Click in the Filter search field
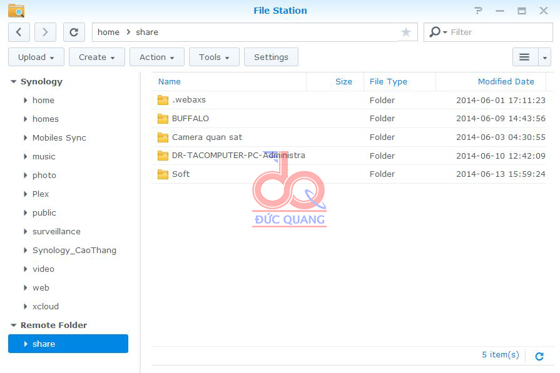Image resolution: width=560 pixels, height=373 pixels. pyautogui.click(x=497, y=32)
